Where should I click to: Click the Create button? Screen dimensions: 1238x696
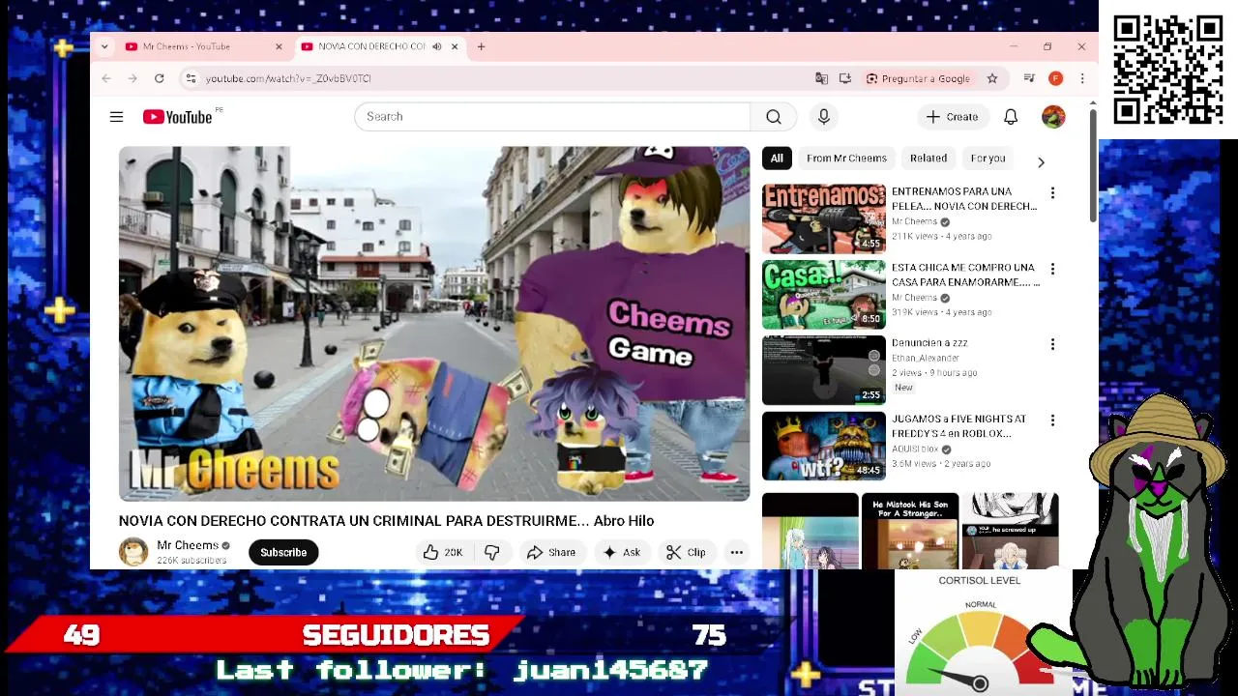[953, 117]
